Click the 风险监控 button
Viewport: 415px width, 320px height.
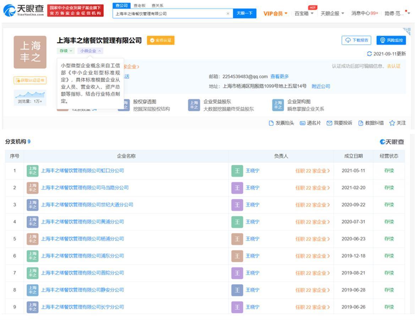[x=391, y=40]
